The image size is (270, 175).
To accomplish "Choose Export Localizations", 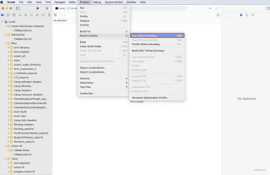I will (x=103, y=68).
